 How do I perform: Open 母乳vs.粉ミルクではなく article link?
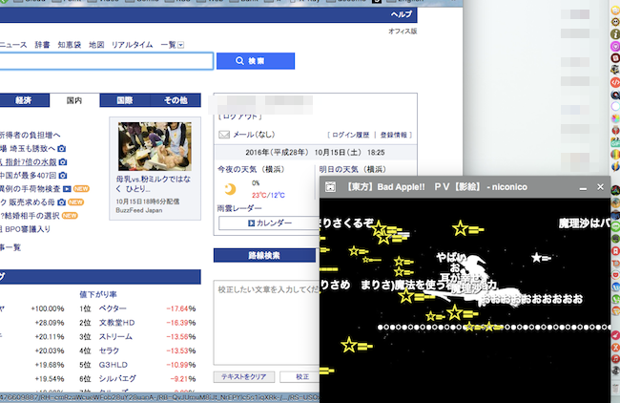[x=154, y=183]
